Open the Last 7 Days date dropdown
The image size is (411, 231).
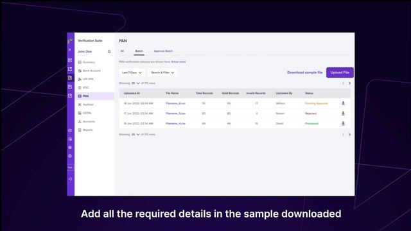132,73
